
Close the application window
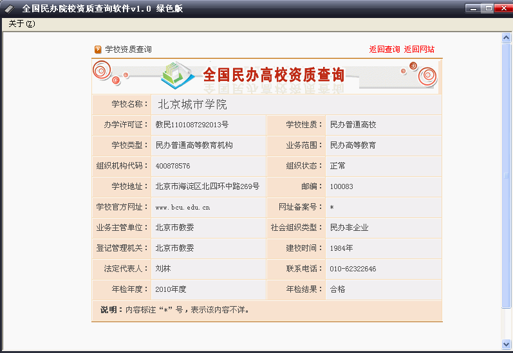coord(504,8)
